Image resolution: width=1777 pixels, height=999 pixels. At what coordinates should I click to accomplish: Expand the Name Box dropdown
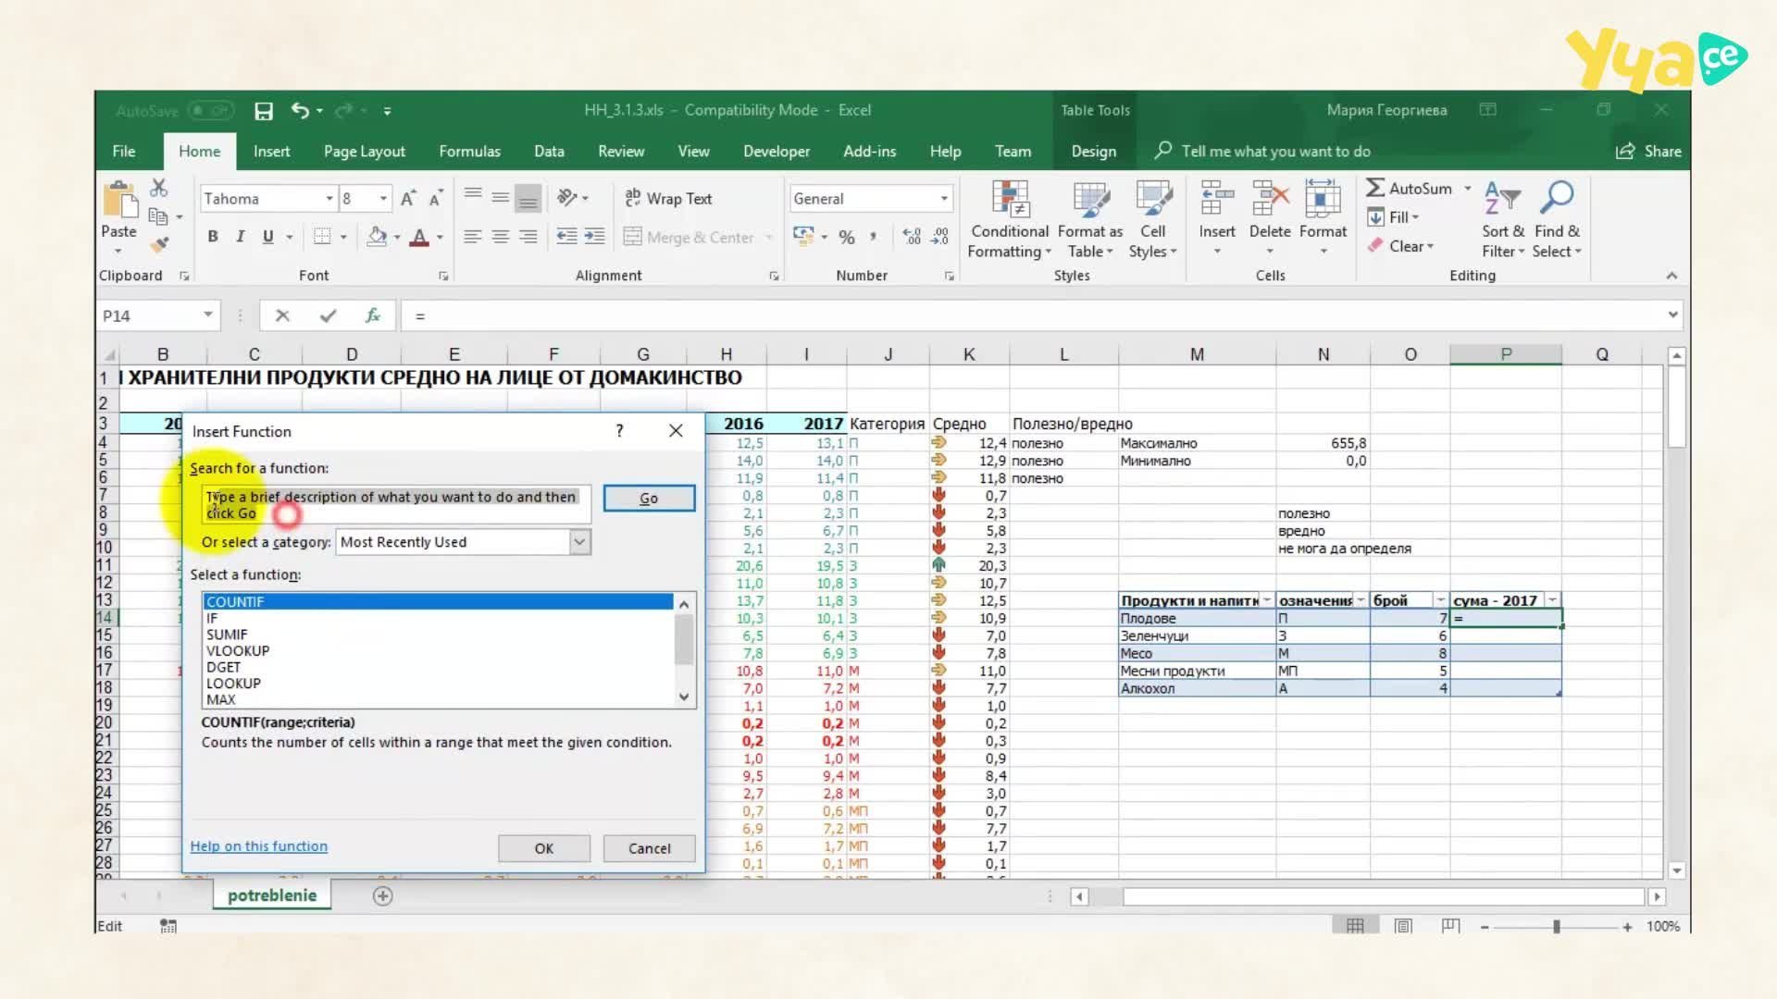[208, 315]
